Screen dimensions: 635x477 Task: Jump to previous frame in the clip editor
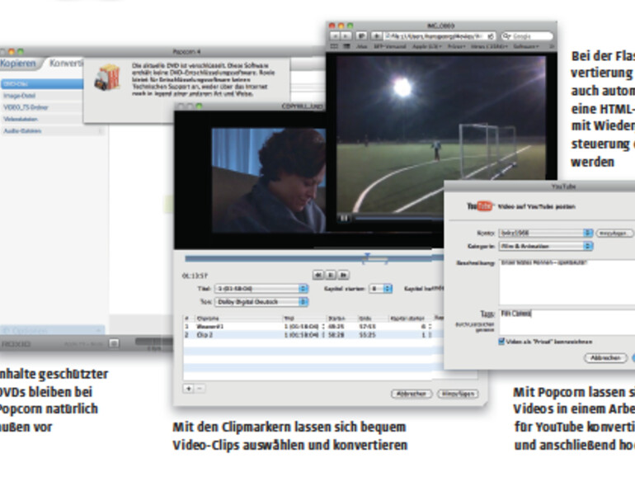pos(318,275)
